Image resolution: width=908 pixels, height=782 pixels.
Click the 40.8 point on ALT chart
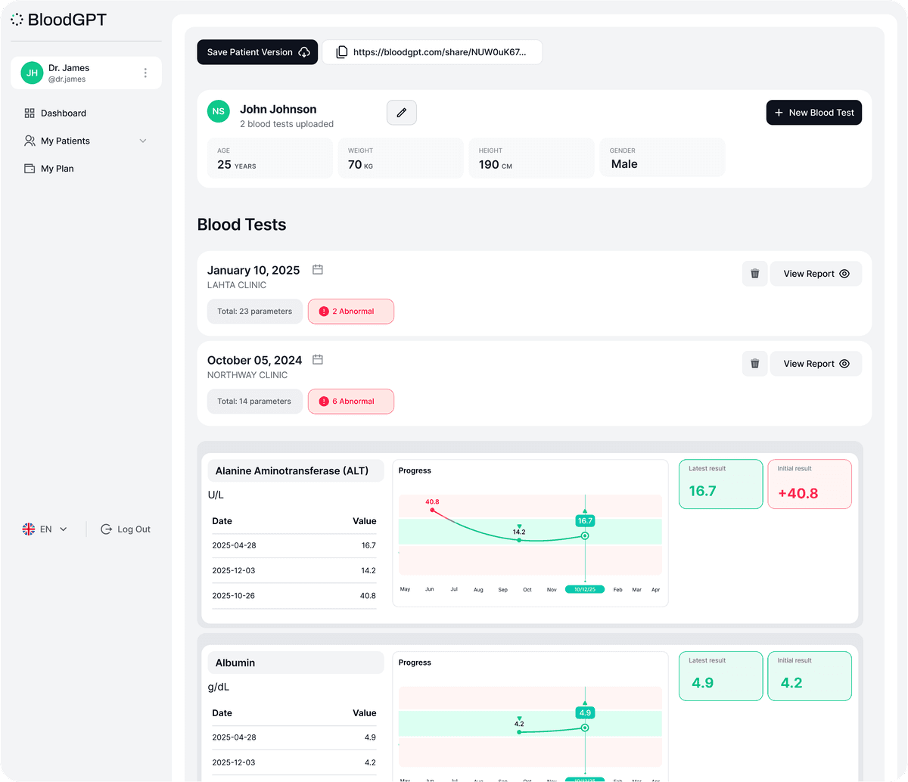pyautogui.click(x=432, y=510)
